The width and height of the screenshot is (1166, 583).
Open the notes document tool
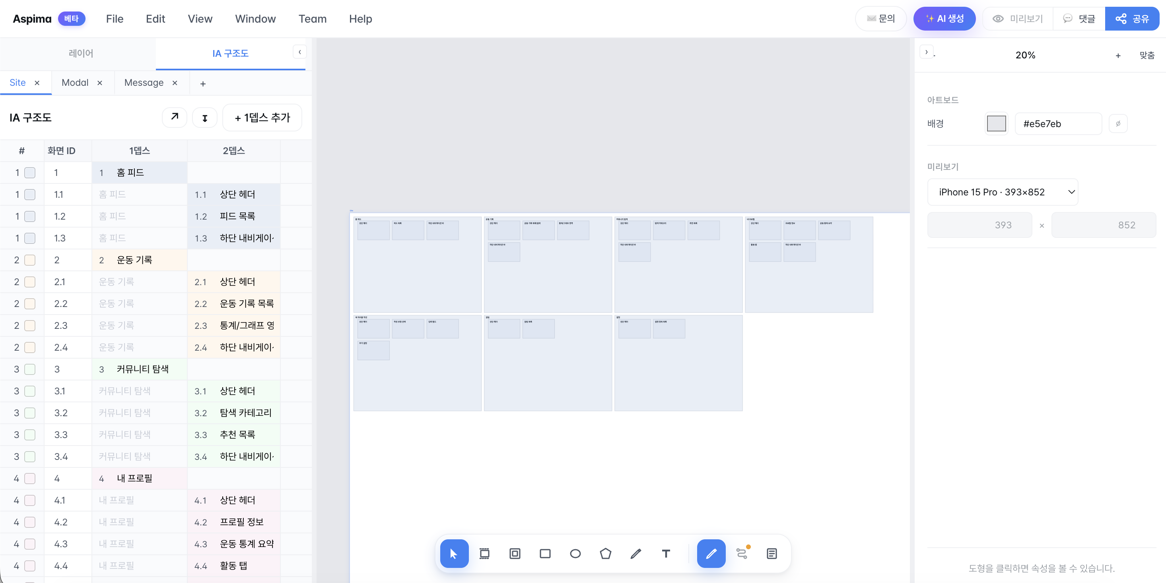tap(772, 553)
